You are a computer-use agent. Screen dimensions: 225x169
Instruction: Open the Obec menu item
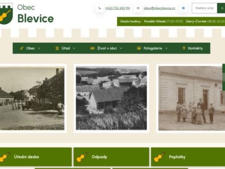pos(31,48)
